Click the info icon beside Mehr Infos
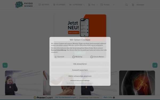This screenshot has width=160, height=100. pos(114,98)
